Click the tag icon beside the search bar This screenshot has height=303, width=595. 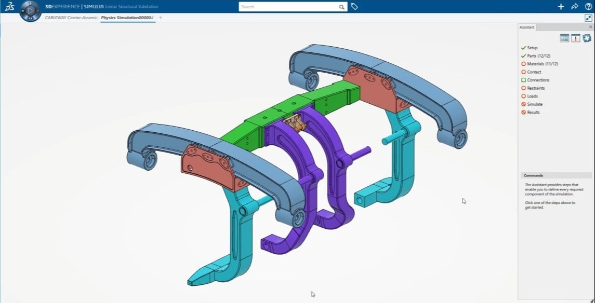click(x=354, y=7)
